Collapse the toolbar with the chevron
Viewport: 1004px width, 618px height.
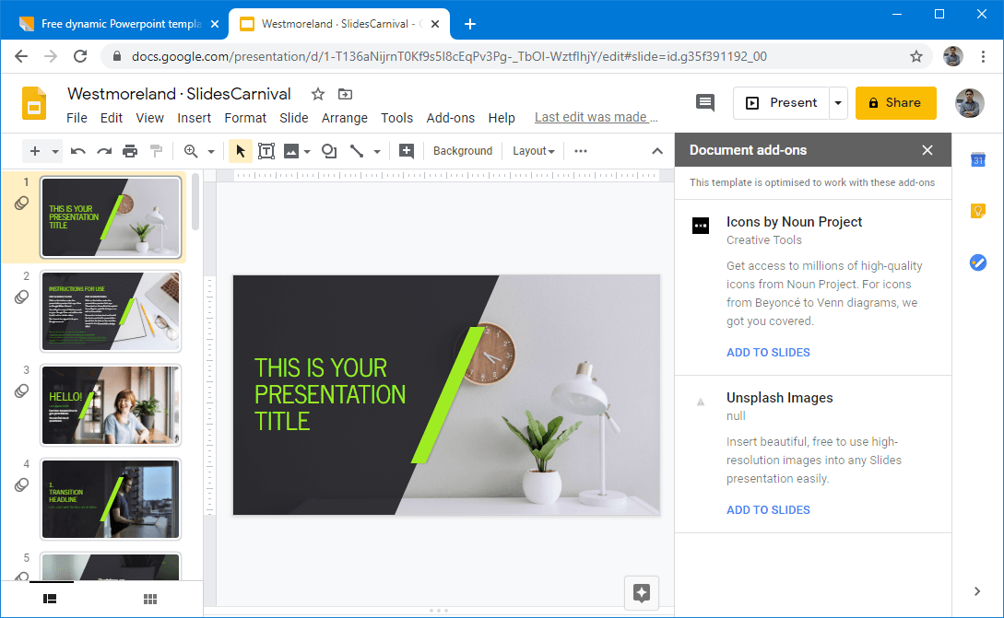pos(657,150)
